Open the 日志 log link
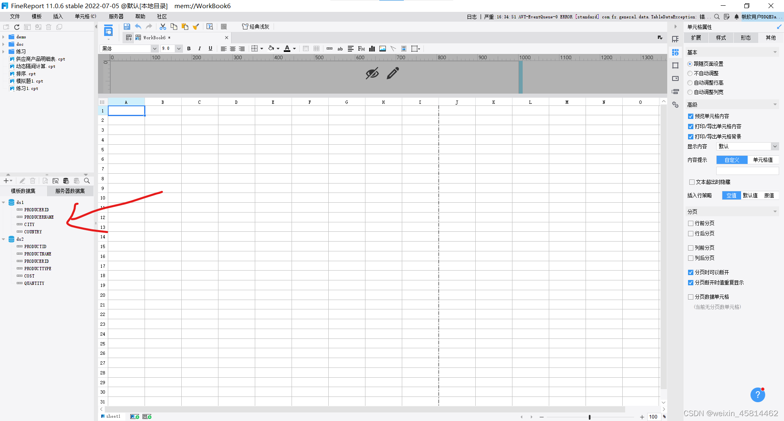This screenshot has width=784, height=421. (x=472, y=17)
